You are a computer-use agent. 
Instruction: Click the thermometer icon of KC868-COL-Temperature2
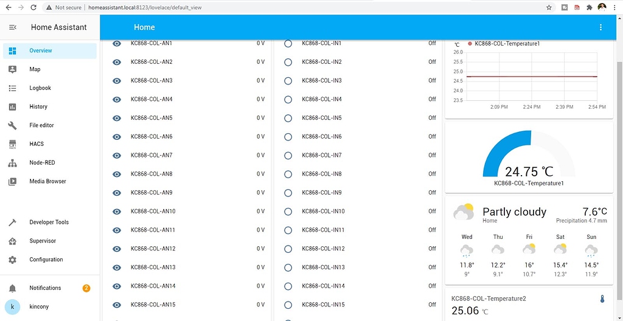(x=602, y=299)
